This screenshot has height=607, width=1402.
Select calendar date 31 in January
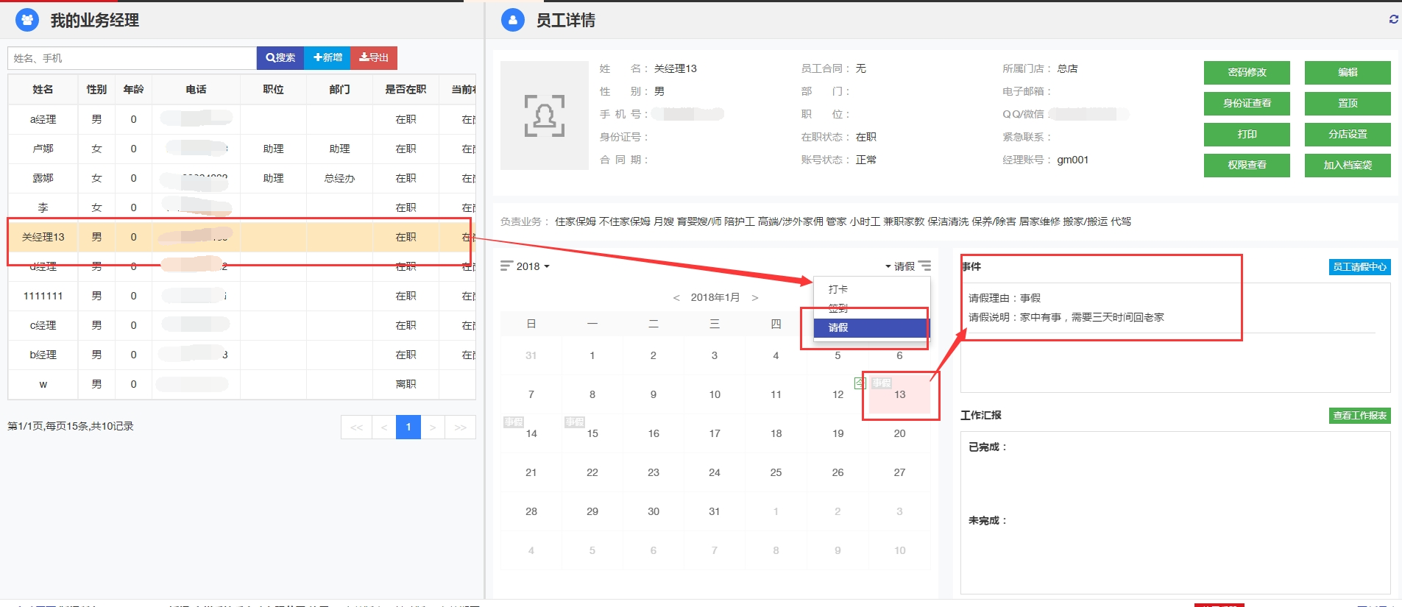point(714,512)
